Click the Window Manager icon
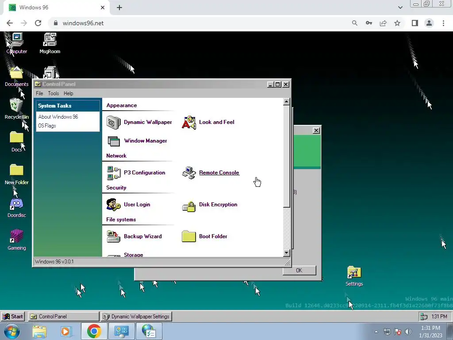Image resolution: width=453 pixels, height=340 pixels. tap(114, 141)
